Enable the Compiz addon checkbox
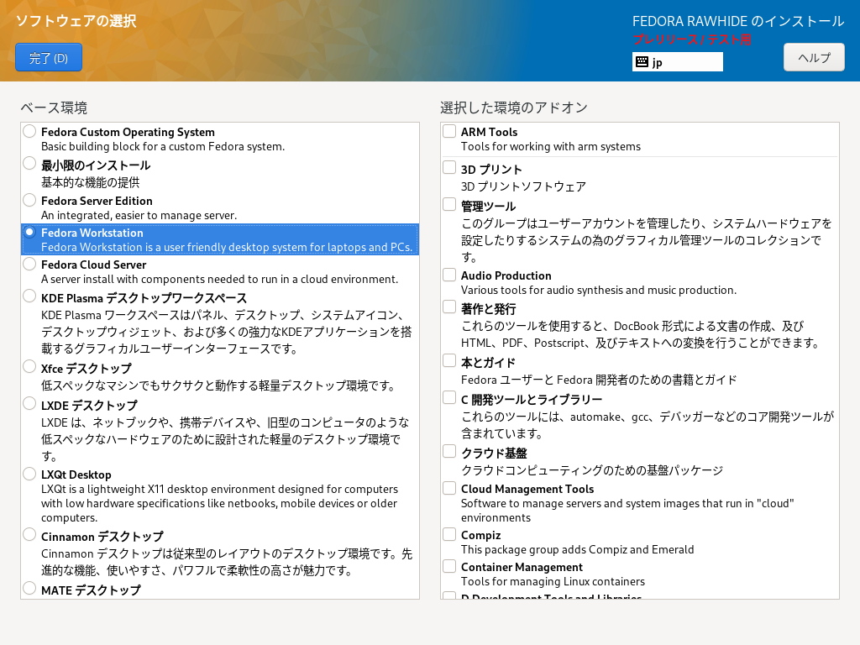 pyautogui.click(x=449, y=534)
